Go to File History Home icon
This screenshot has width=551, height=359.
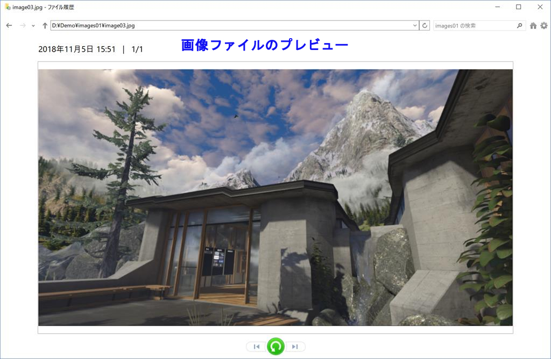533,25
